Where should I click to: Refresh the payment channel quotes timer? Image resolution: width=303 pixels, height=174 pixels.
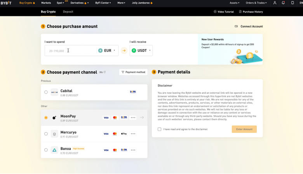[x=104, y=72]
